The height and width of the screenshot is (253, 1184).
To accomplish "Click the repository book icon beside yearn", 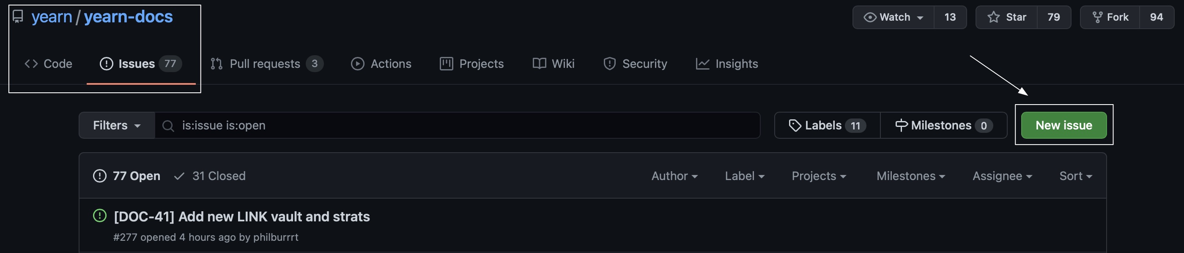I will 18,17.
